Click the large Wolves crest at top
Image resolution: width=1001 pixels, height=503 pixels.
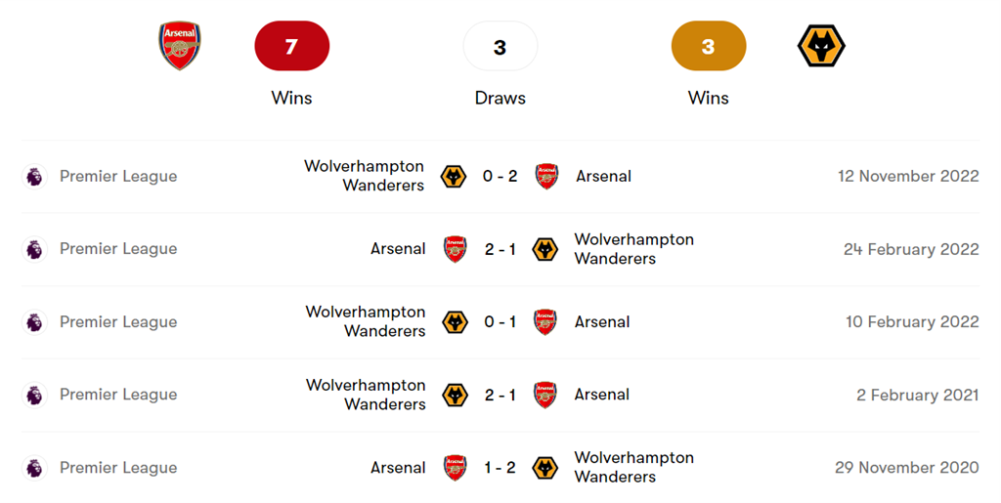tap(821, 46)
